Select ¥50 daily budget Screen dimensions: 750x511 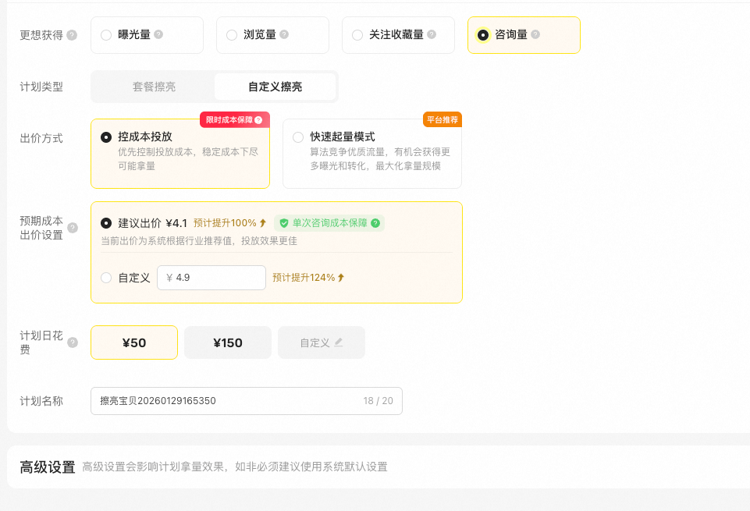[134, 342]
